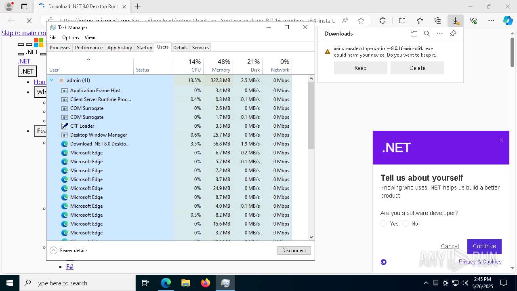Open Browser essentials heart icon
Viewport: 517px width, 291px height.
click(x=473, y=21)
